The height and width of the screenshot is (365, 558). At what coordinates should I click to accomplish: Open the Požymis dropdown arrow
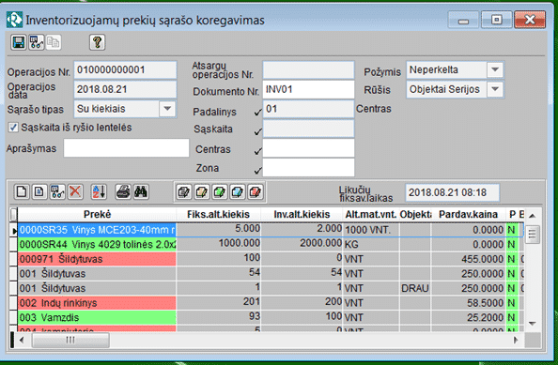coord(495,69)
